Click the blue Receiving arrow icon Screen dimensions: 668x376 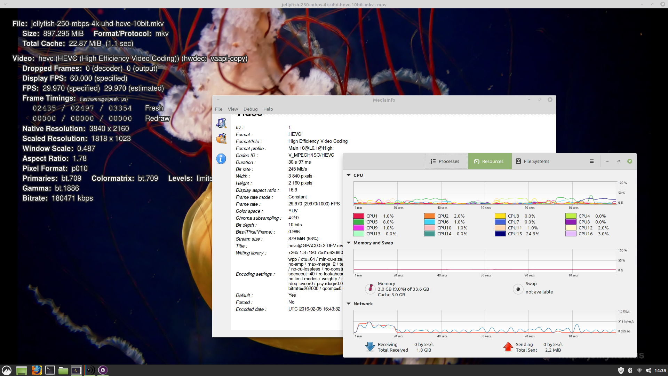pyautogui.click(x=370, y=347)
